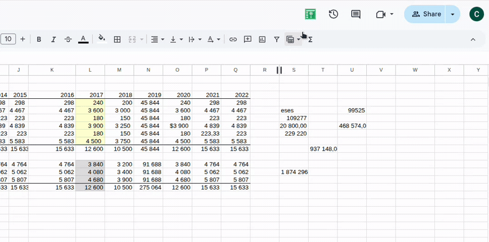Open the vertical align dropdown
This screenshot has height=242, width=489.
tap(176, 39)
